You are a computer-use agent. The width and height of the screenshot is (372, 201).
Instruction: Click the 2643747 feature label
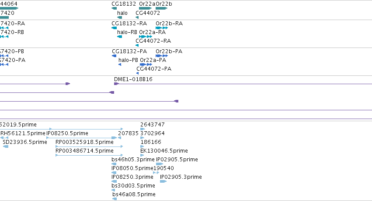[x=152, y=125]
